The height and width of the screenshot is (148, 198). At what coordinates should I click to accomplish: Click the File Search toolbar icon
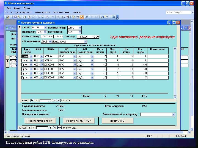click(x=19, y=17)
